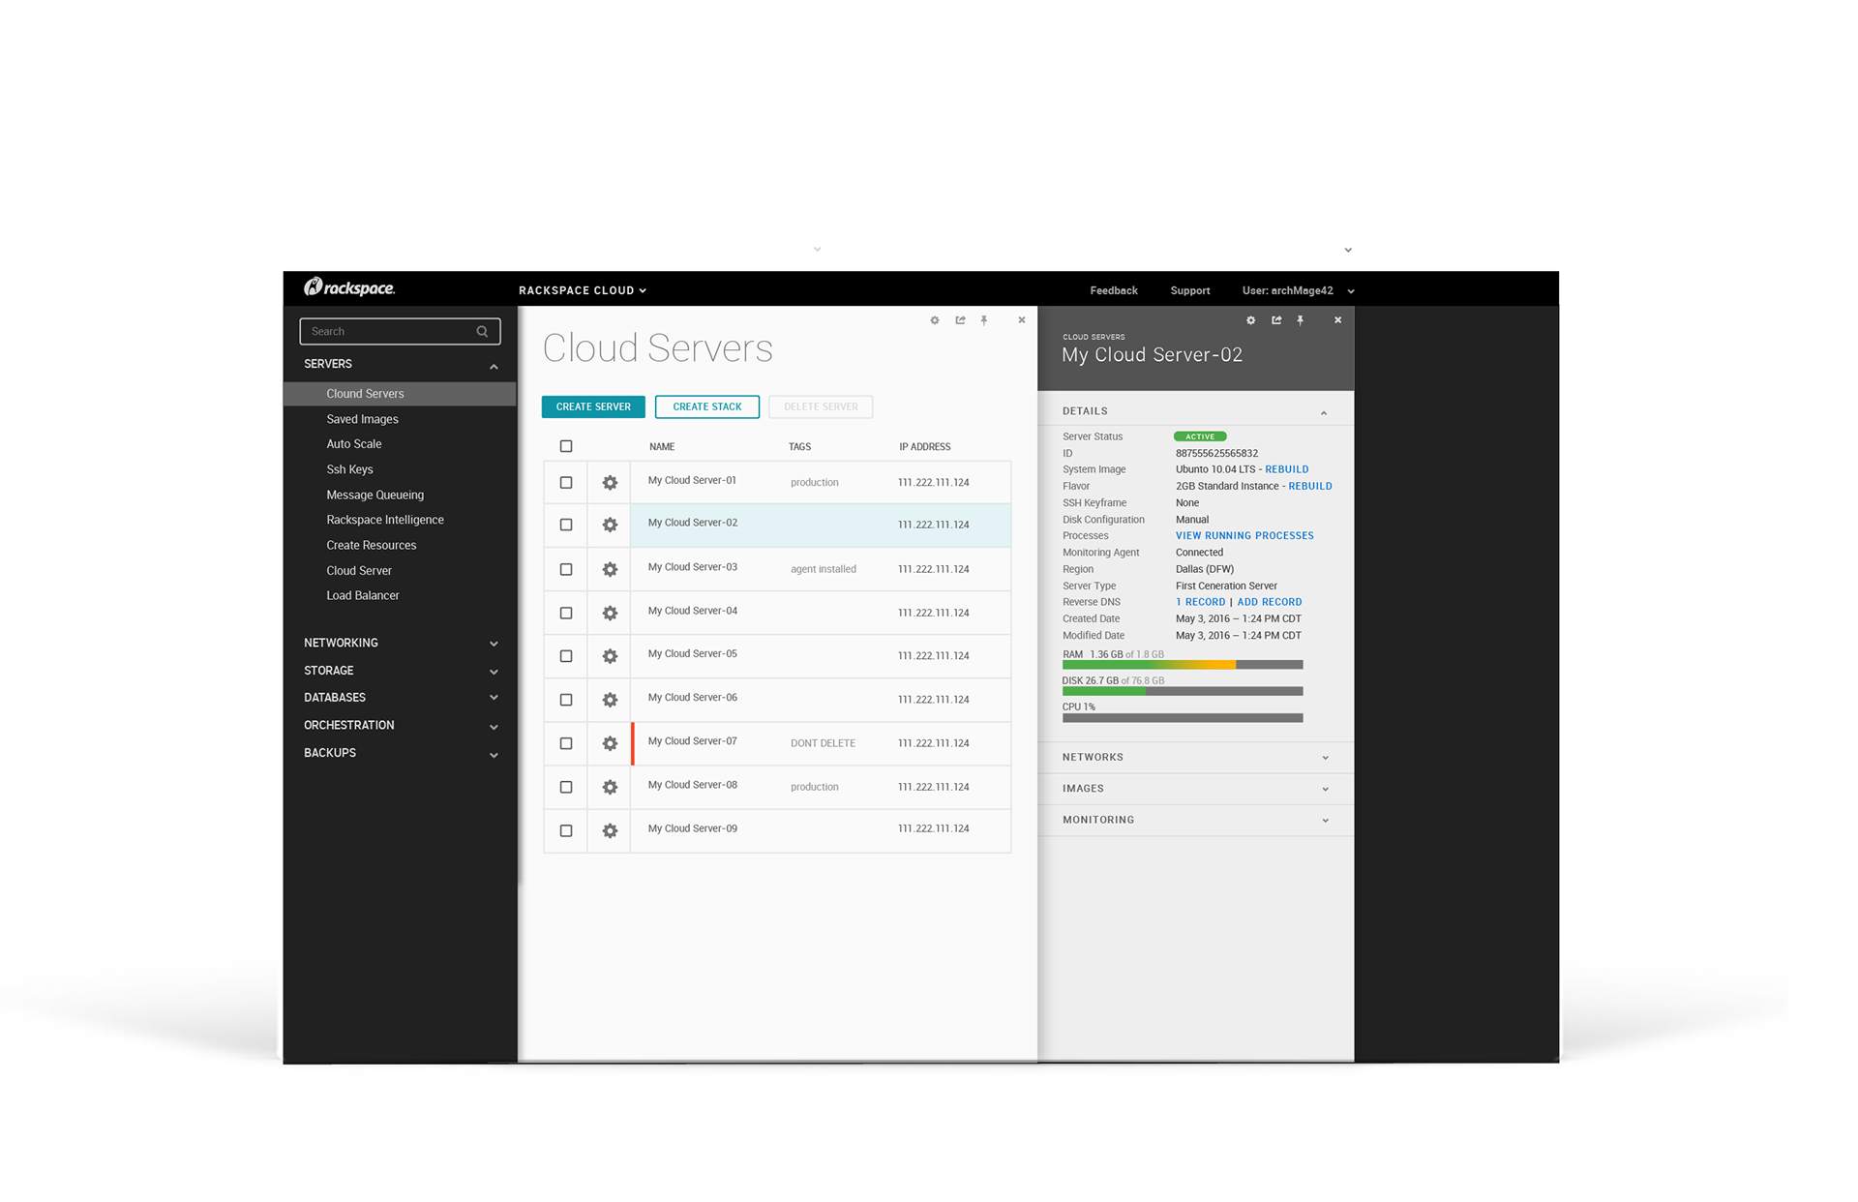Open Saved Images in sidebar
The image size is (1858, 1202).
point(362,419)
